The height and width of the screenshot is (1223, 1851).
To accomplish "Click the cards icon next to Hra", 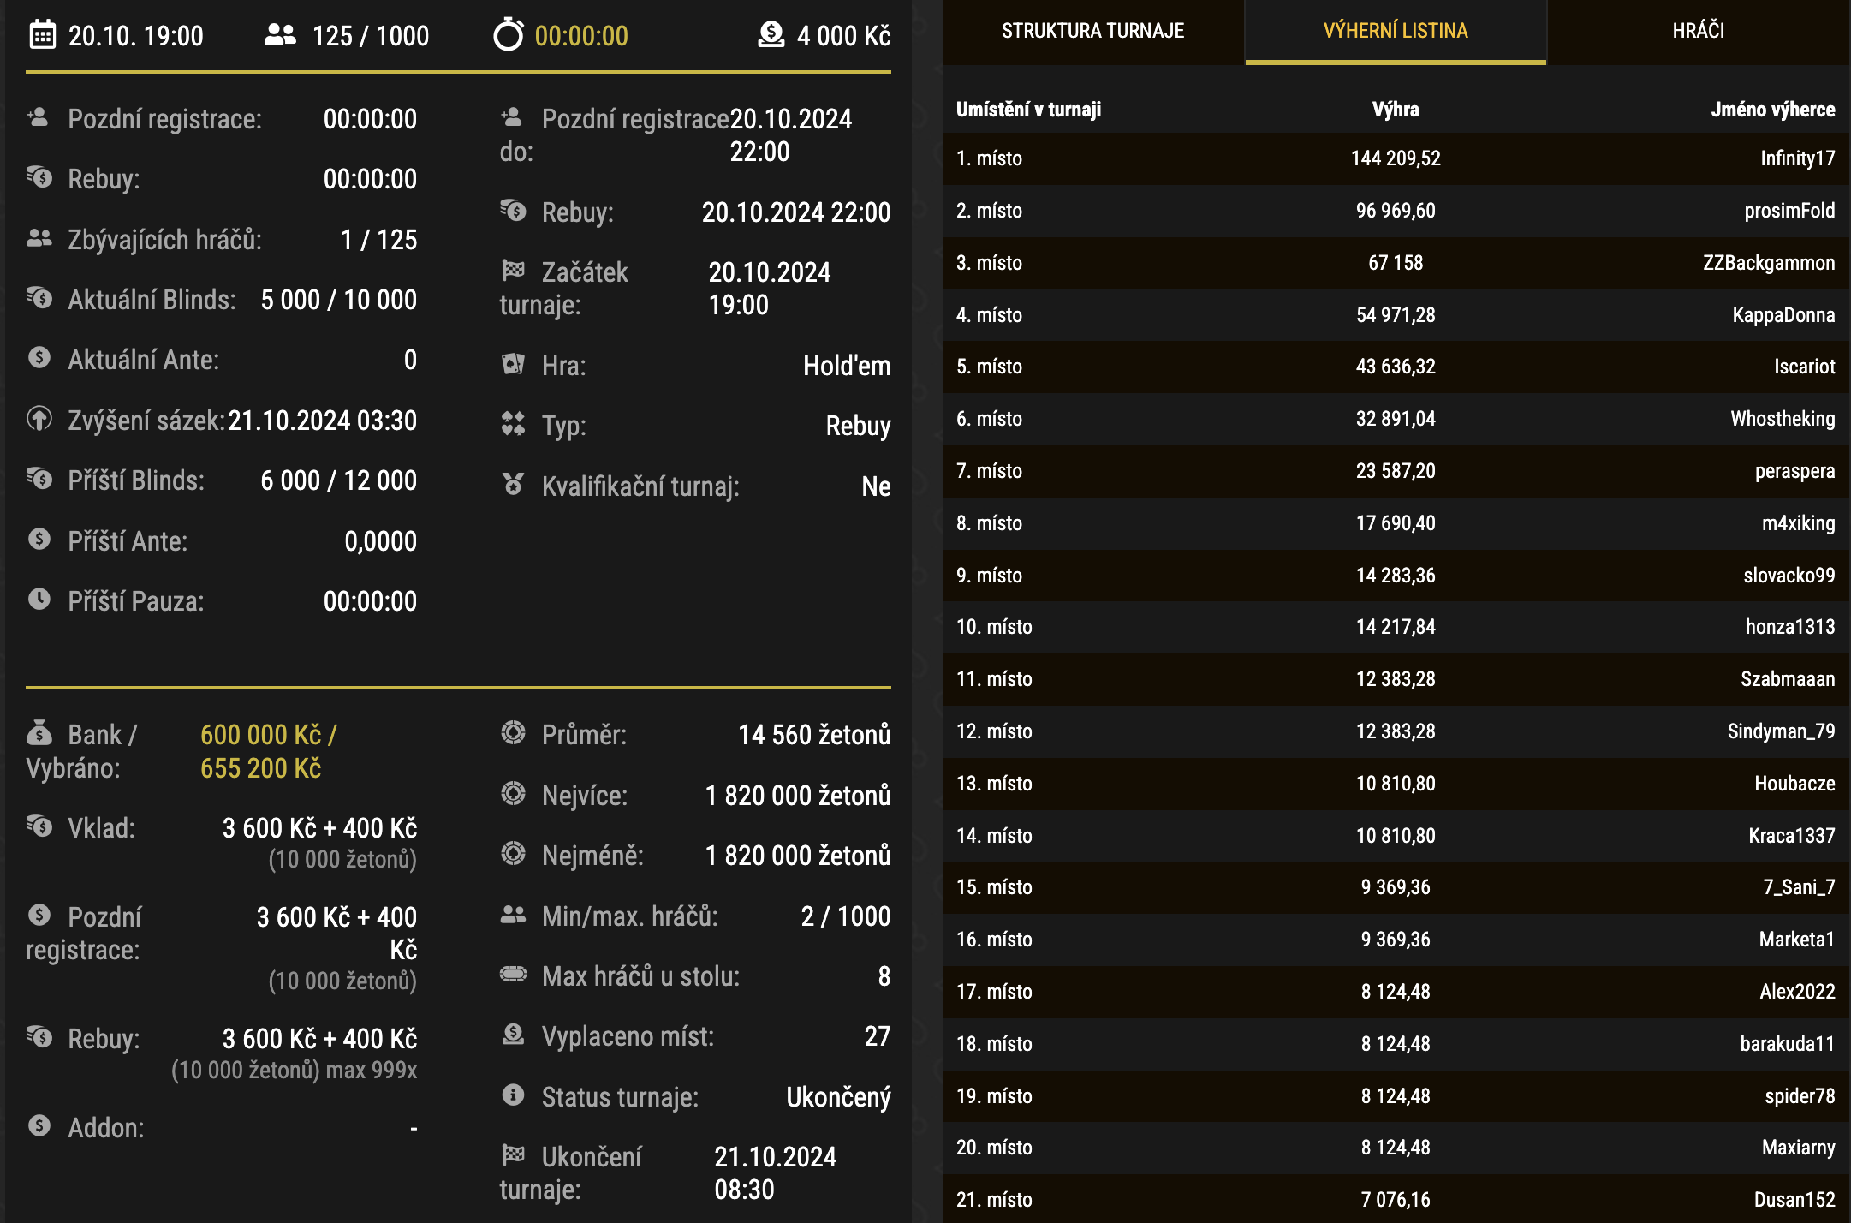I will point(513,364).
